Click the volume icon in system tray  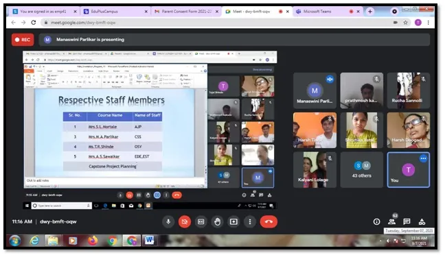[x=388, y=241]
